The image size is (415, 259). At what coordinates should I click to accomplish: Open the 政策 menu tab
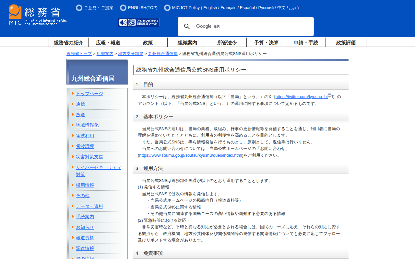tap(148, 42)
